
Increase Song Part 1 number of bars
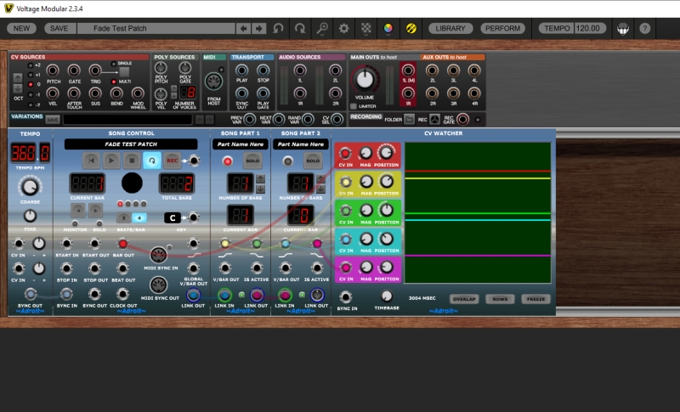pyautogui.click(x=260, y=178)
